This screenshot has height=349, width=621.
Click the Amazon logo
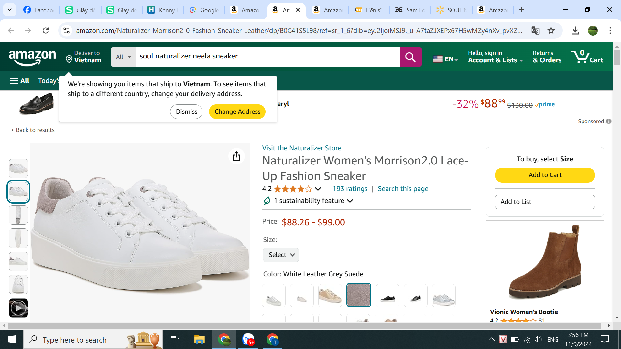pyautogui.click(x=32, y=57)
